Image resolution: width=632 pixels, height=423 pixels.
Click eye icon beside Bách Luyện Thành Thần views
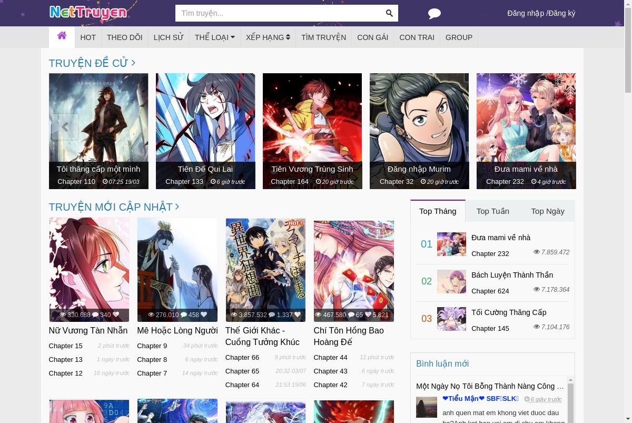coord(537,289)
